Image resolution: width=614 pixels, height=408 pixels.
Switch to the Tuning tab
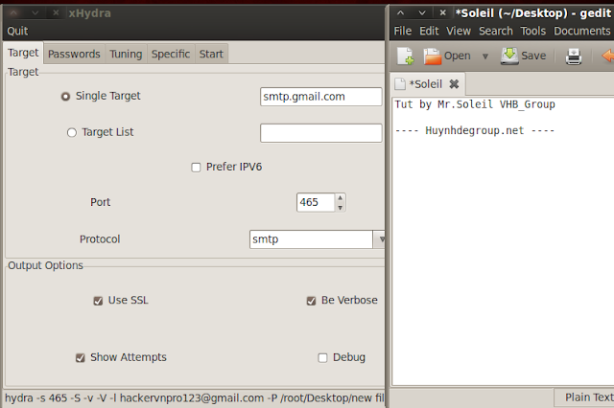tap(126, 54)
